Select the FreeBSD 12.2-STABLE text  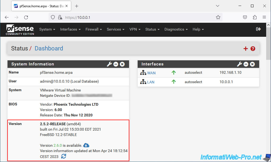[x=58, y=135]
